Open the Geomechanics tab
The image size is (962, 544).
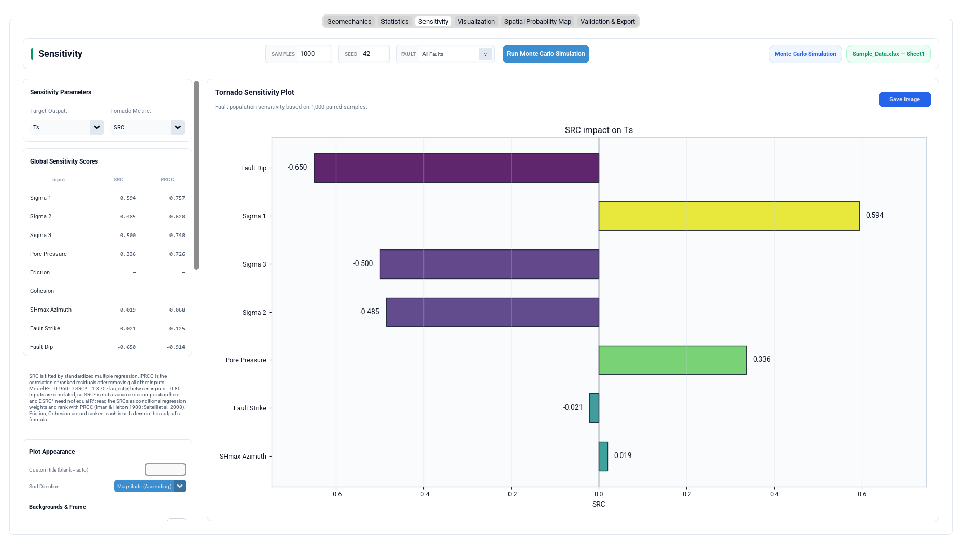(x=349, y=21)
